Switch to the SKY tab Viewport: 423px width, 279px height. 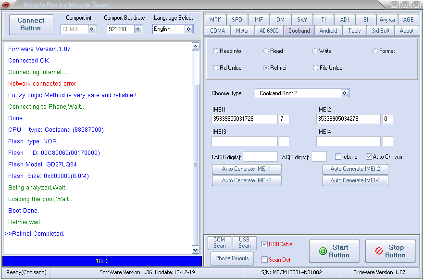(x=302, y=20)
